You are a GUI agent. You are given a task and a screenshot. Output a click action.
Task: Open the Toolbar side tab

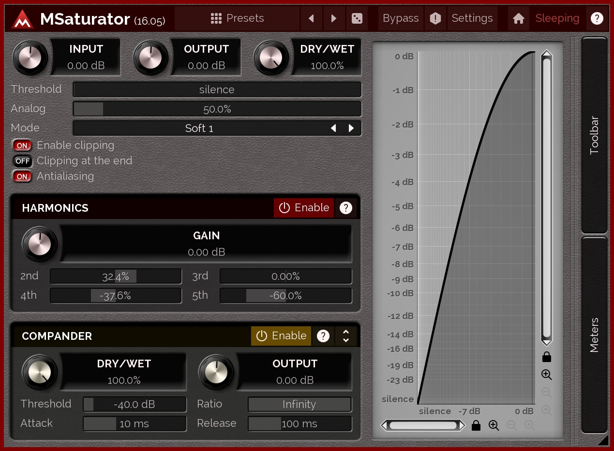pos(595,135)
